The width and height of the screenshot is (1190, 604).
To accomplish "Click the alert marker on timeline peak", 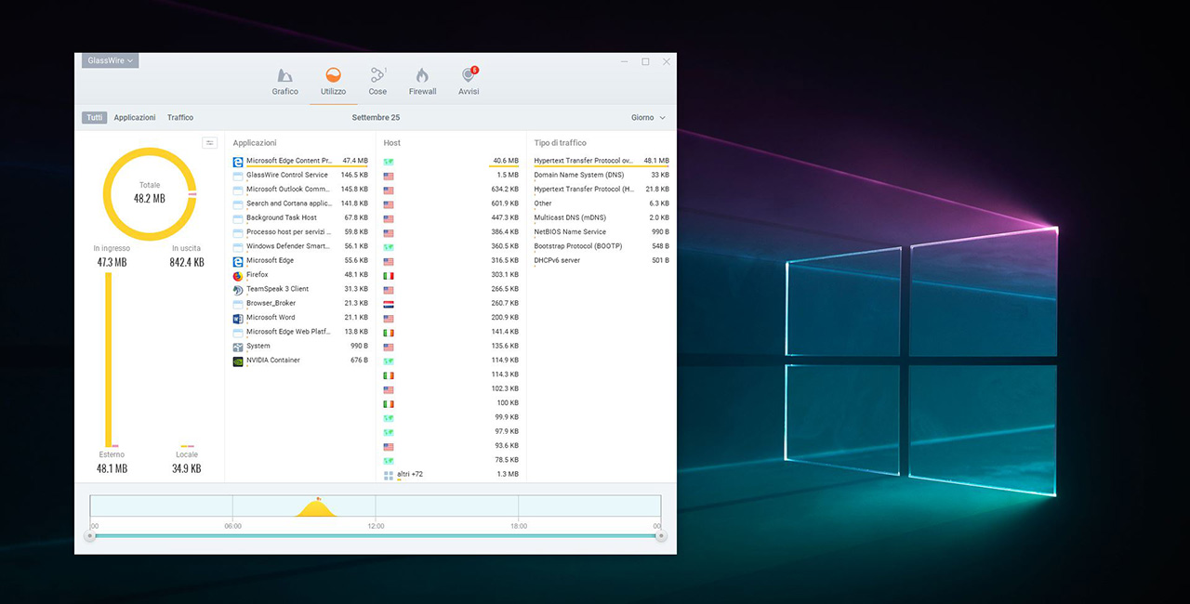I will pyautogui.click(x=318, y=499).
